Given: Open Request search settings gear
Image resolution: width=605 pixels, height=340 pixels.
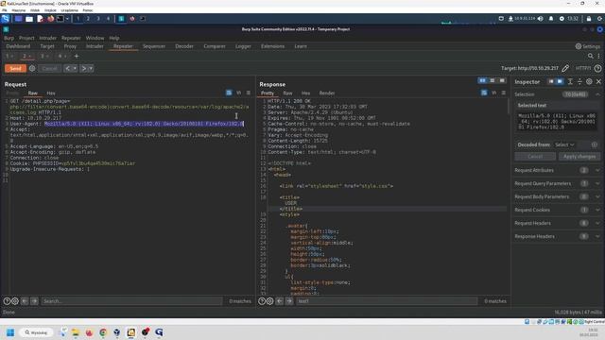Looking at the screenshot, I should click(x=15, y=301).
